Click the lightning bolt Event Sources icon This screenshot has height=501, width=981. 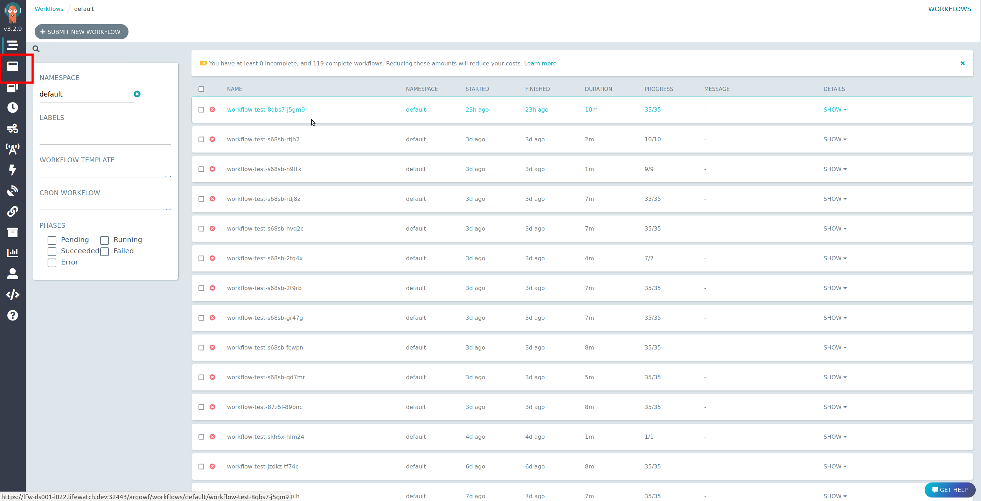coord(13,170)
